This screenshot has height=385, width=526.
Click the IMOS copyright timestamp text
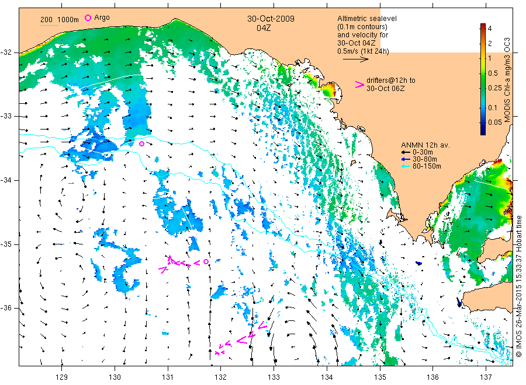point(520,286)
